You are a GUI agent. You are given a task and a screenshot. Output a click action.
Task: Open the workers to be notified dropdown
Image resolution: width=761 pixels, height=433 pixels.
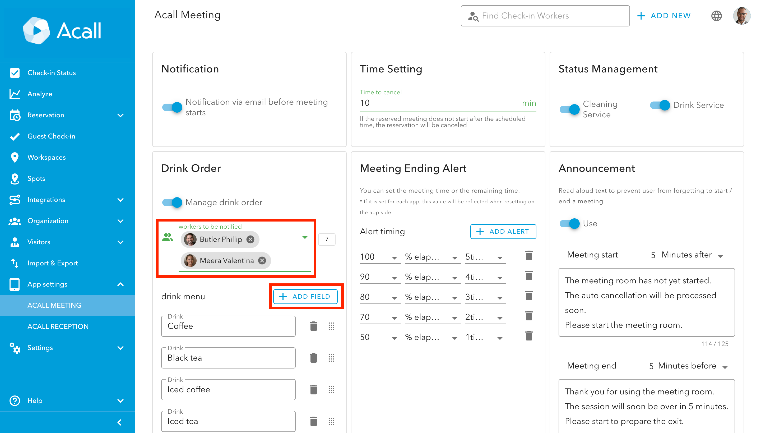tap(305, 238)
